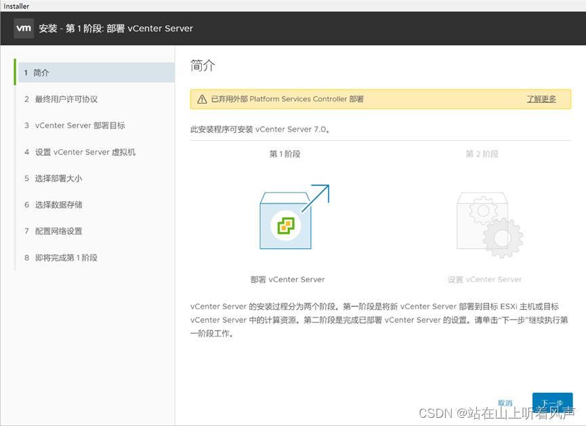Click the header title 安装 - 第 1 阶段
Viewport: 586px width, 426px height.
coord(116,28)
